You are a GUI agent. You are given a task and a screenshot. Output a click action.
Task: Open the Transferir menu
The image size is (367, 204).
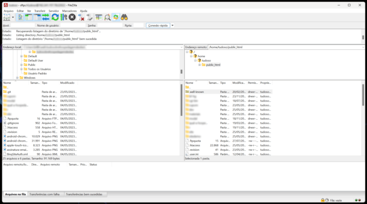pyautogui.click(x=40, y=11)
